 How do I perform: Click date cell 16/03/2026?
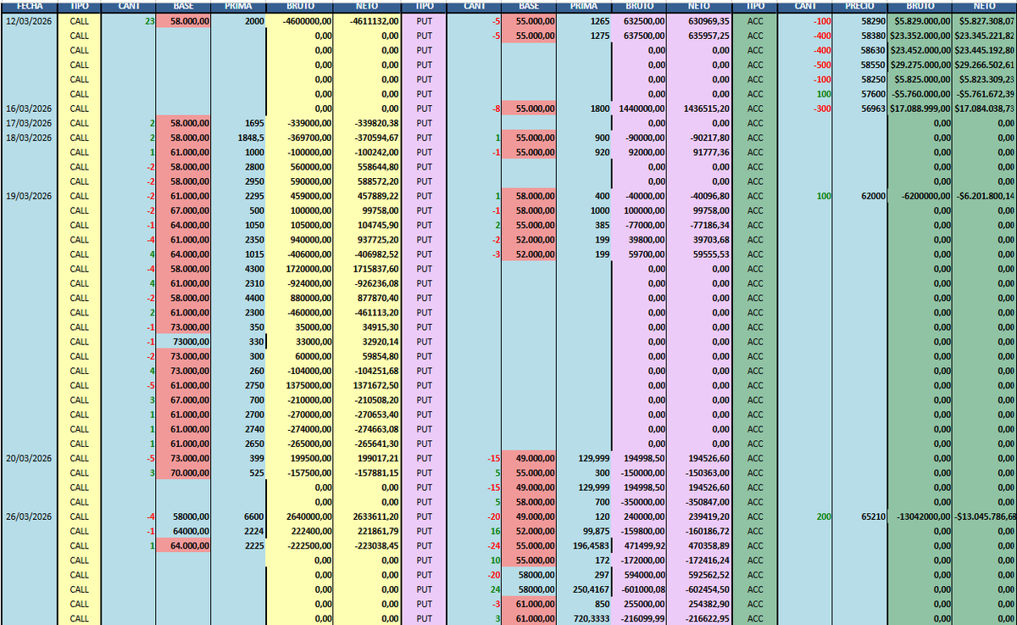click(x=29, y=109)
